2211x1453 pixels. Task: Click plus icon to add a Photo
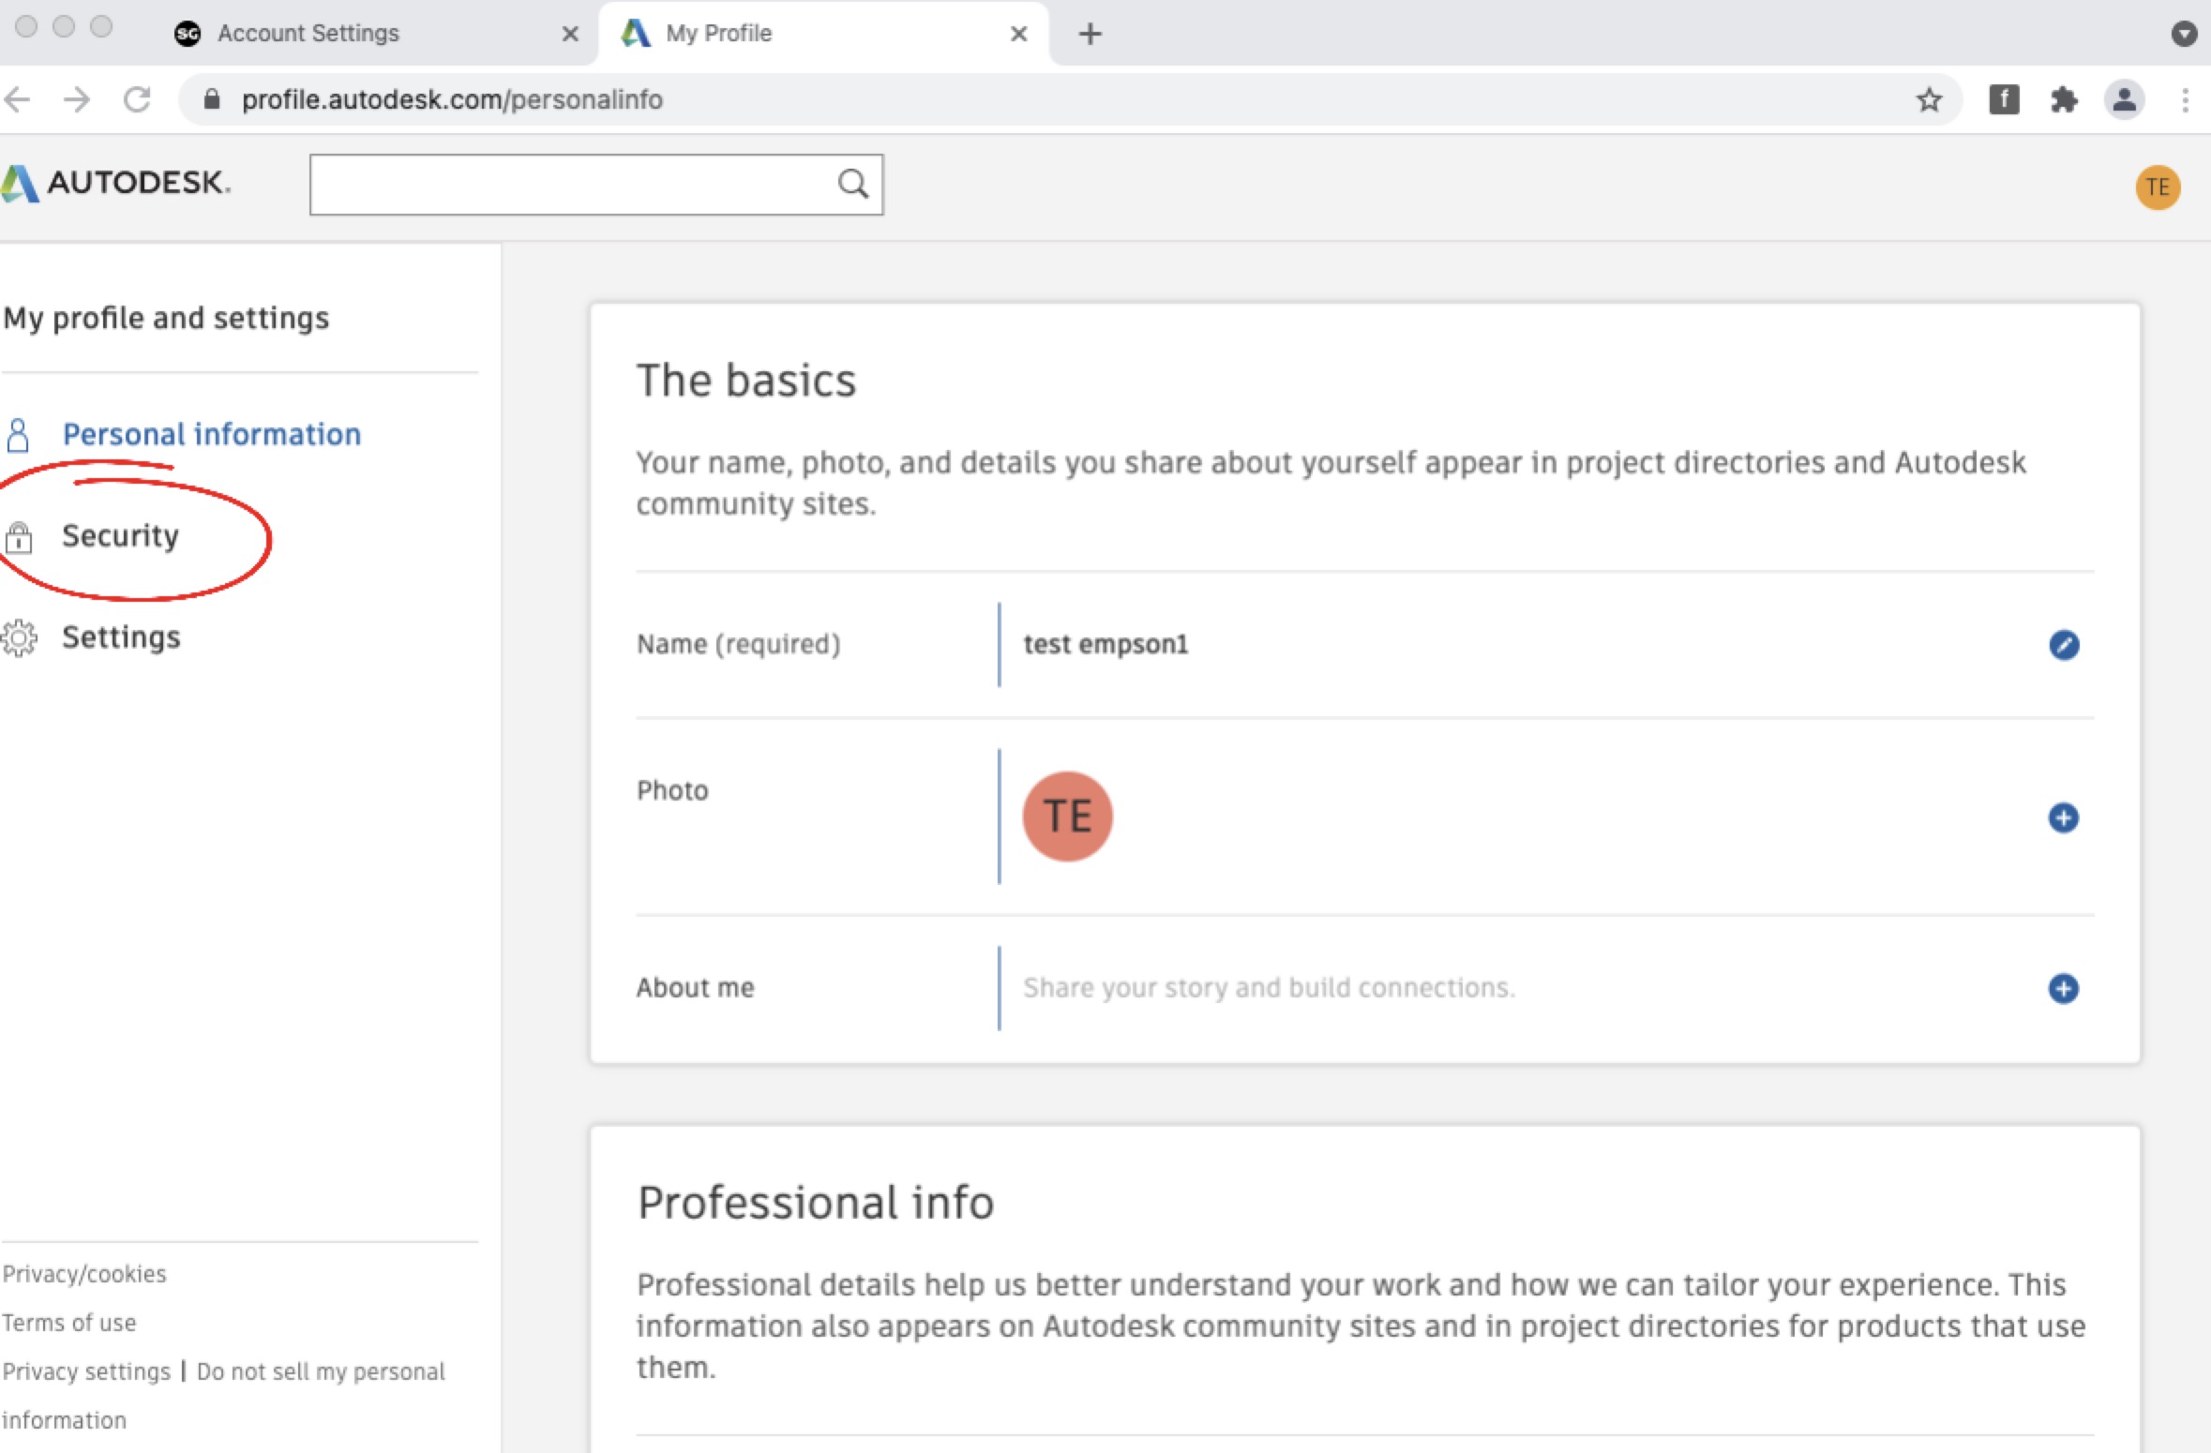tap(2062, 817)
